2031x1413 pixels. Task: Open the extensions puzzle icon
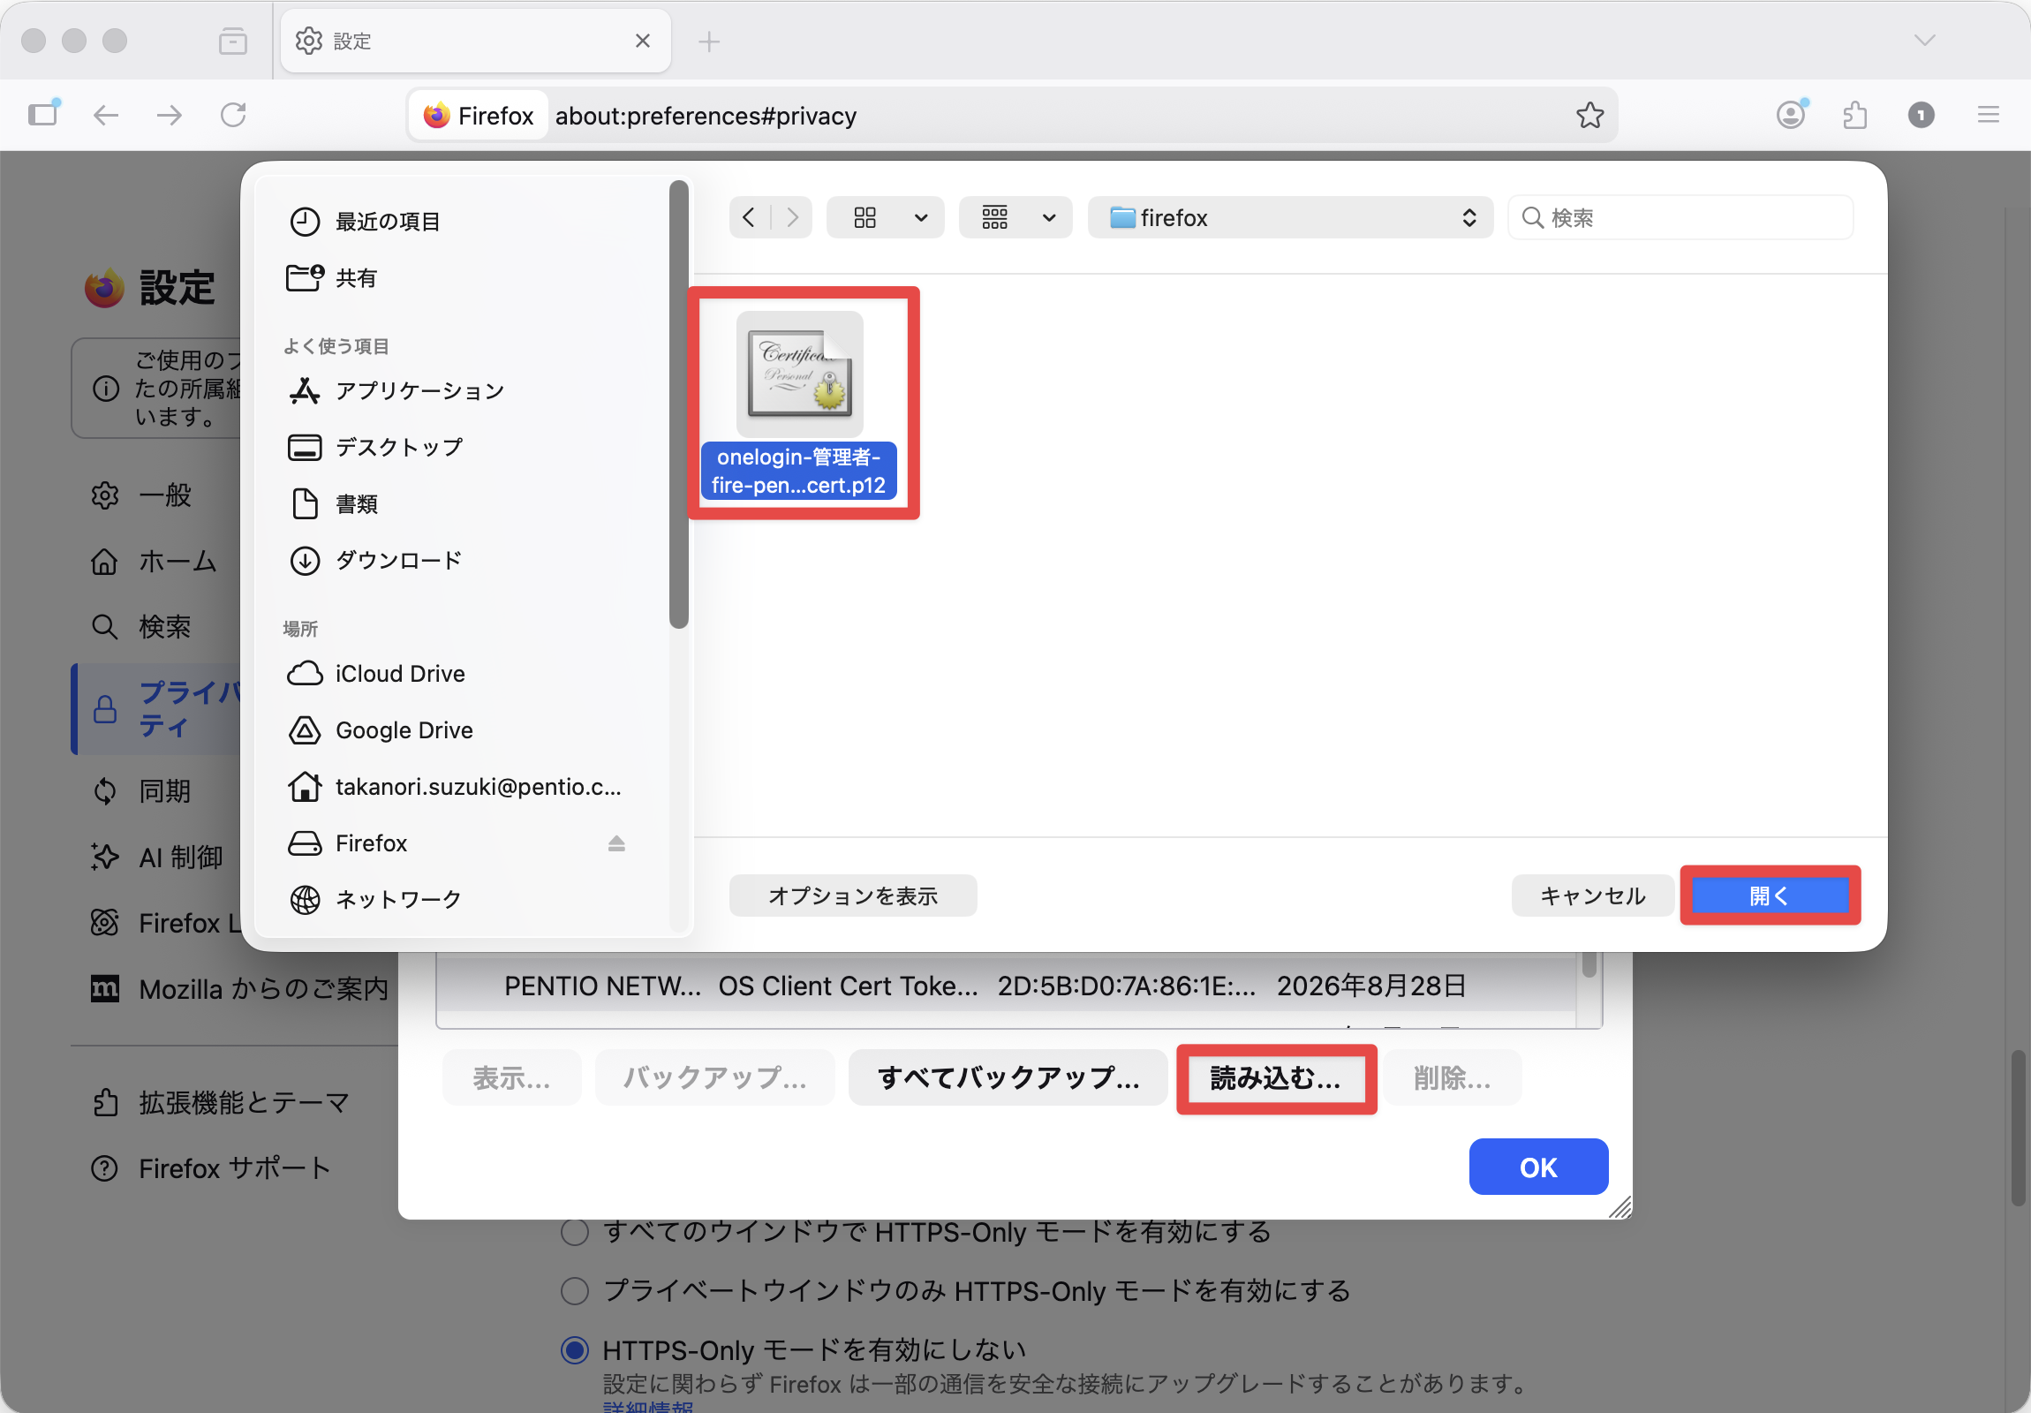click(1856, 115)
